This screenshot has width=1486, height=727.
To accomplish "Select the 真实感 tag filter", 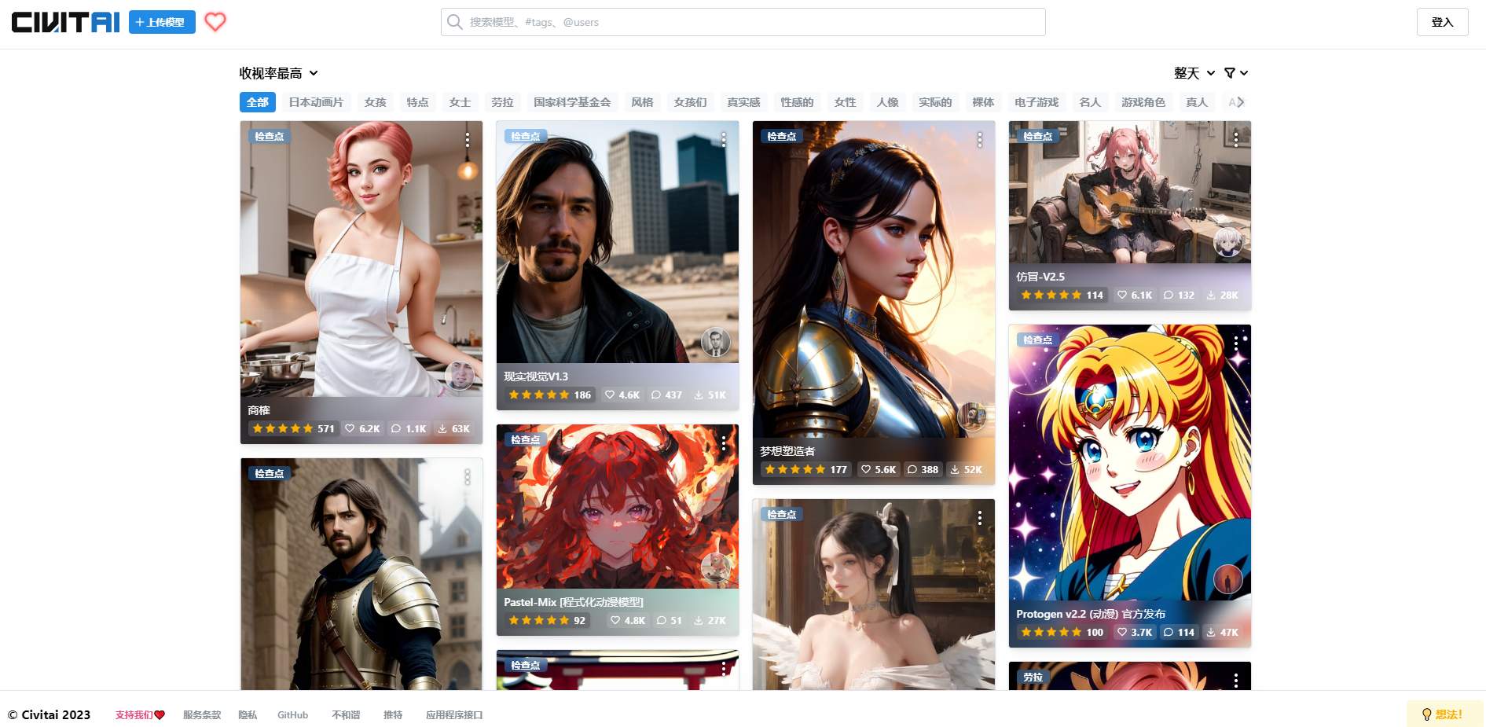I will click(x=743, y=102).
